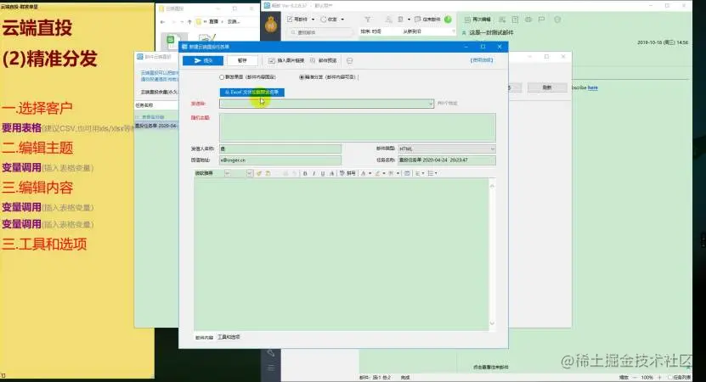
Task: Click the user avatar in main window sidebar
Action: point(271,25)
